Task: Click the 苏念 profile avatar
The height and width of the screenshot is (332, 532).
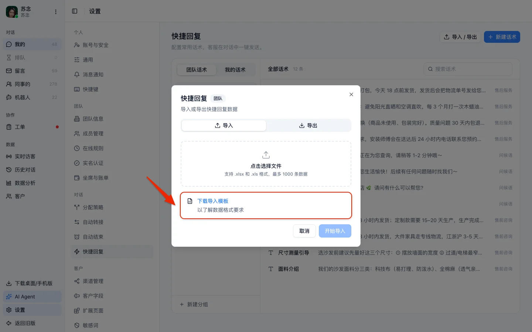Action: point(12,12)
